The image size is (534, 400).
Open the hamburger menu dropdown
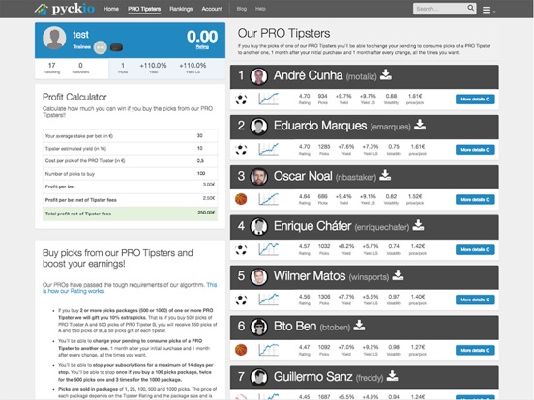pyautogui.click(x=489, y=11)
